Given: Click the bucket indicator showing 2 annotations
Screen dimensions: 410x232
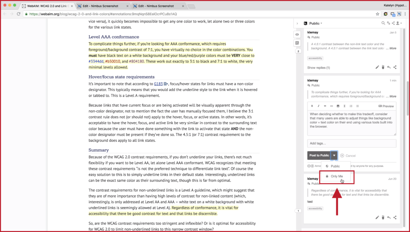Looking at the screenshot, I should (x=298, y=51).
